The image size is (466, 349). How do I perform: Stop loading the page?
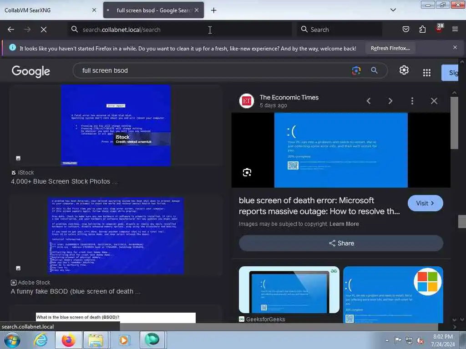pyautogui.click(x=44, y=30)
